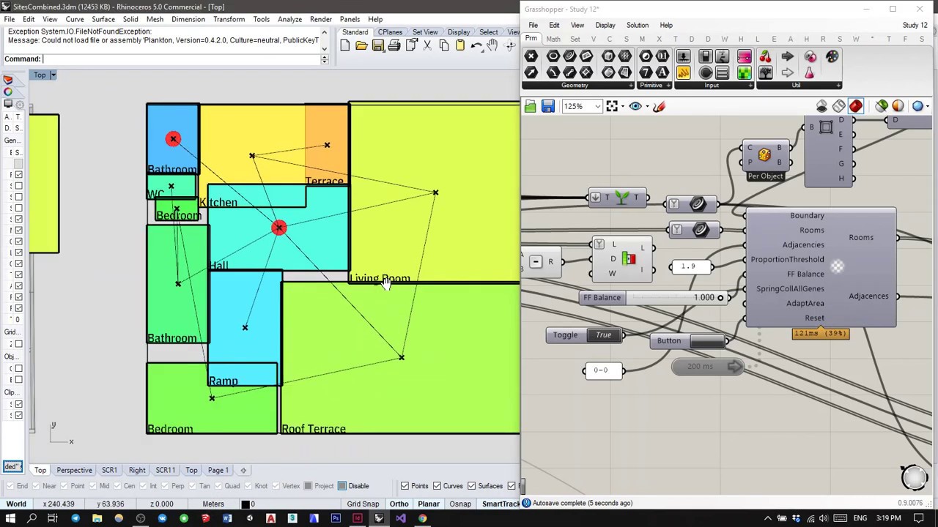Click the cherries icon in Util panel
The image size is (938, 527).
click(x=764, y=56)
